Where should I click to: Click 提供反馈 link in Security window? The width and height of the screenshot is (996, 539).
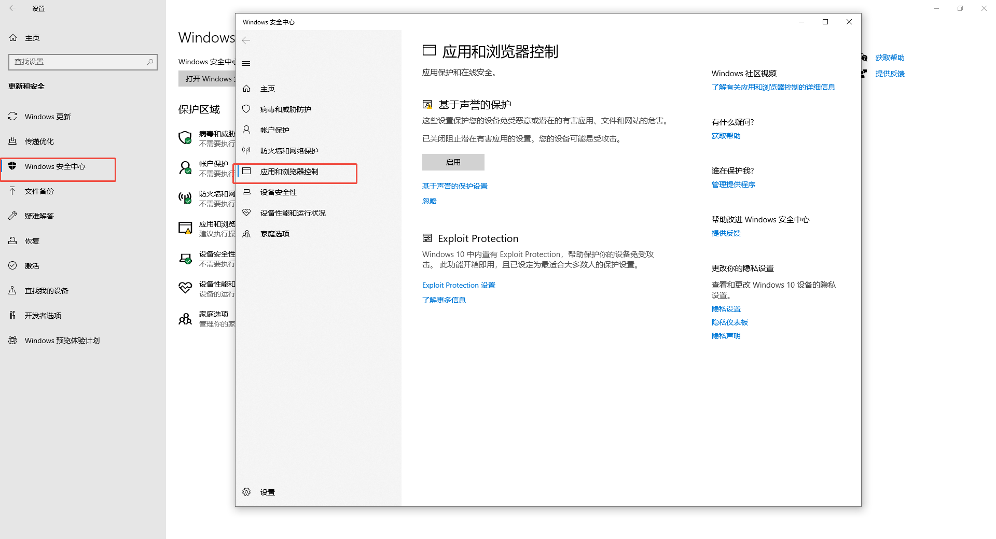[726, 233]
